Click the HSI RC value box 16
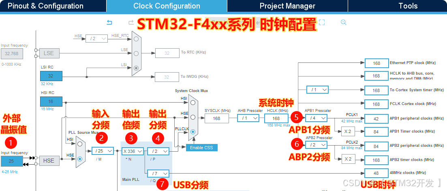This screenshot has width=447, height=191. (x=51, y=102)
